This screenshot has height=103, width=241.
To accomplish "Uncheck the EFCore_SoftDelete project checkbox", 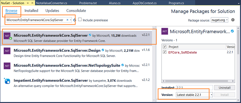I will [165, 52].
